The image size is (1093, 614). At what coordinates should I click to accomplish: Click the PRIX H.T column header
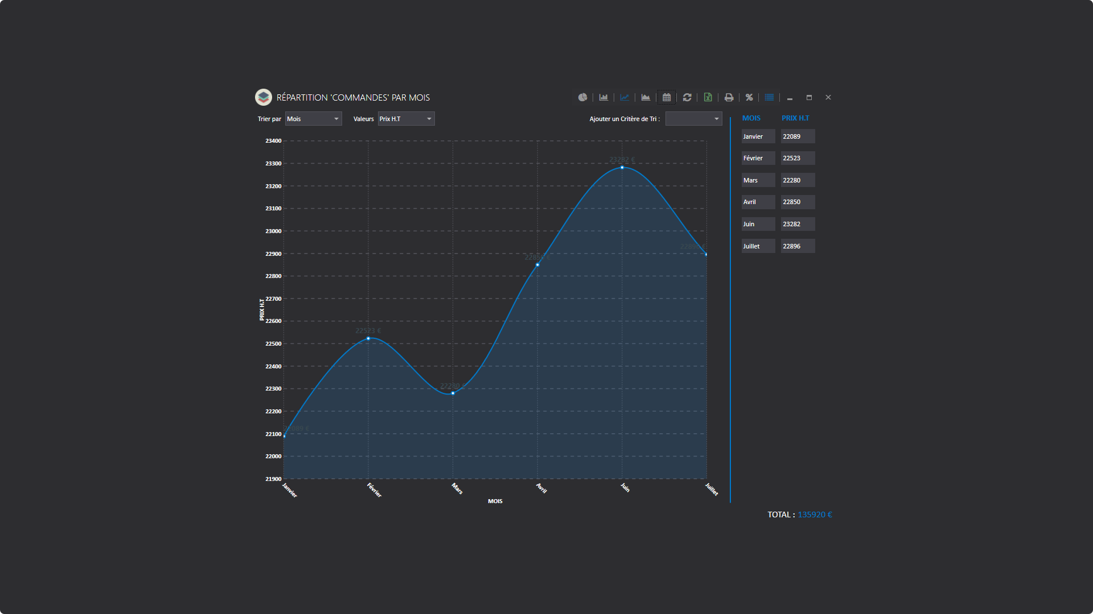795,118
